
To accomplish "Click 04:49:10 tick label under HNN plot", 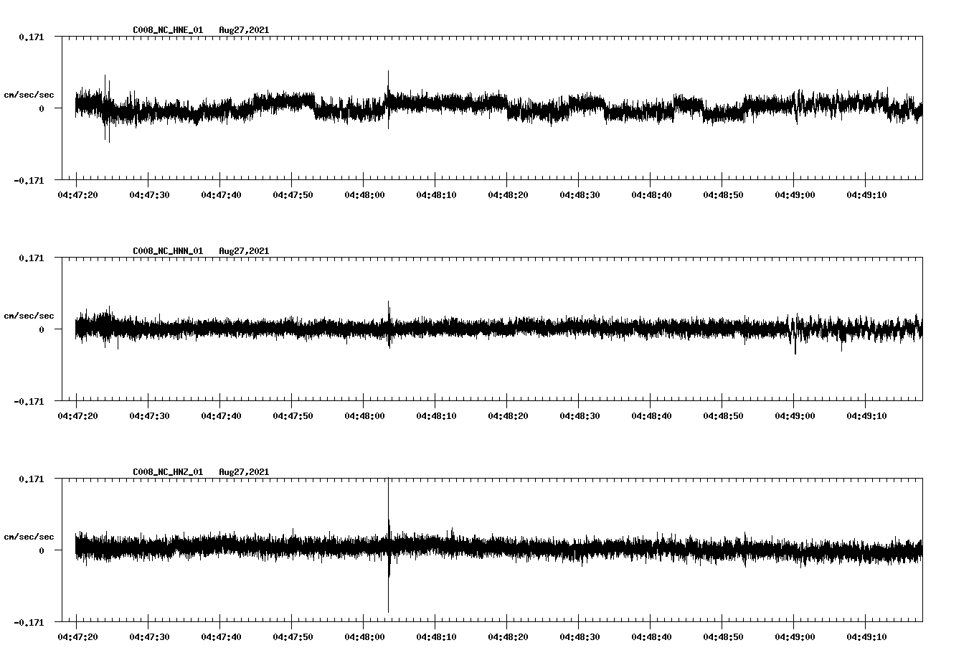I will (x=867, y=416).
